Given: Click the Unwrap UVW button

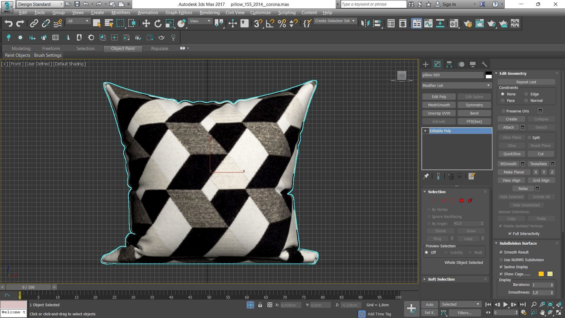Looking at the screenshot, I should (x=439, y=113).
